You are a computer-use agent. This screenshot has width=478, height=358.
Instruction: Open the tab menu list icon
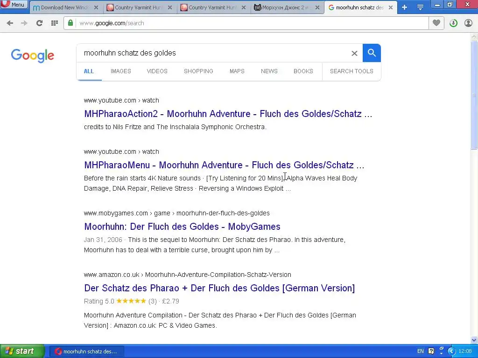tap(420, 7)
